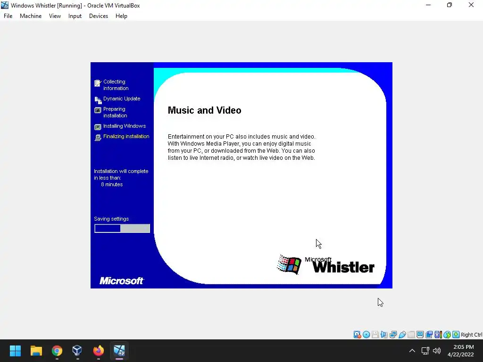Viewport: 483px width, 362px height.
Task: Click the Music and Video heading
Action: point(205,110)
